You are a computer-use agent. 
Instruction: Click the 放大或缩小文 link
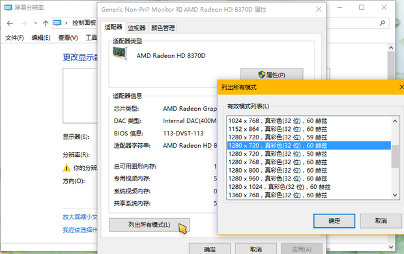coord(80,217)
